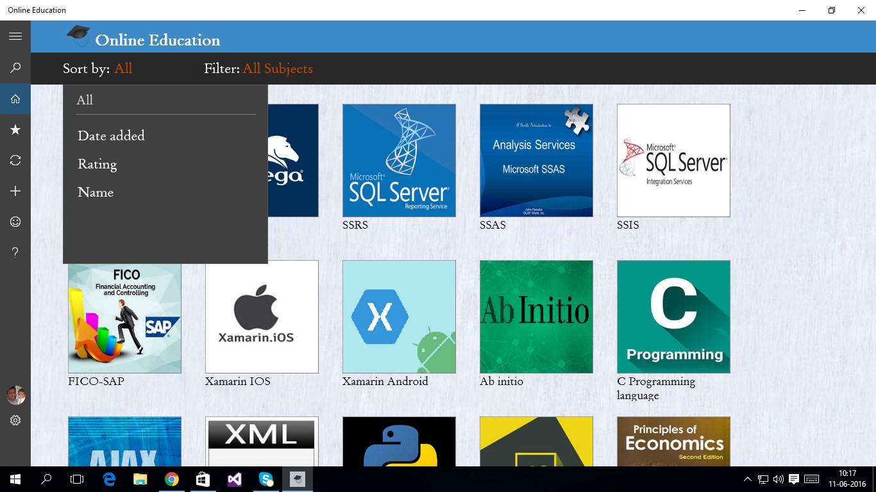Open the smiley feedback icon
The height and width of the screenshot is (492, 876).
(x=15, y=222)
